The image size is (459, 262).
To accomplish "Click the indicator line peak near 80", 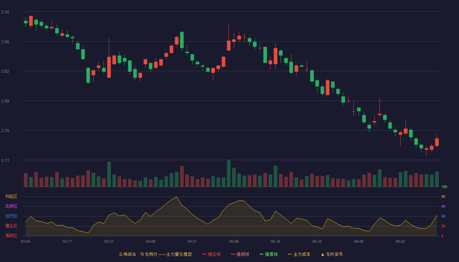I will 177,197.
